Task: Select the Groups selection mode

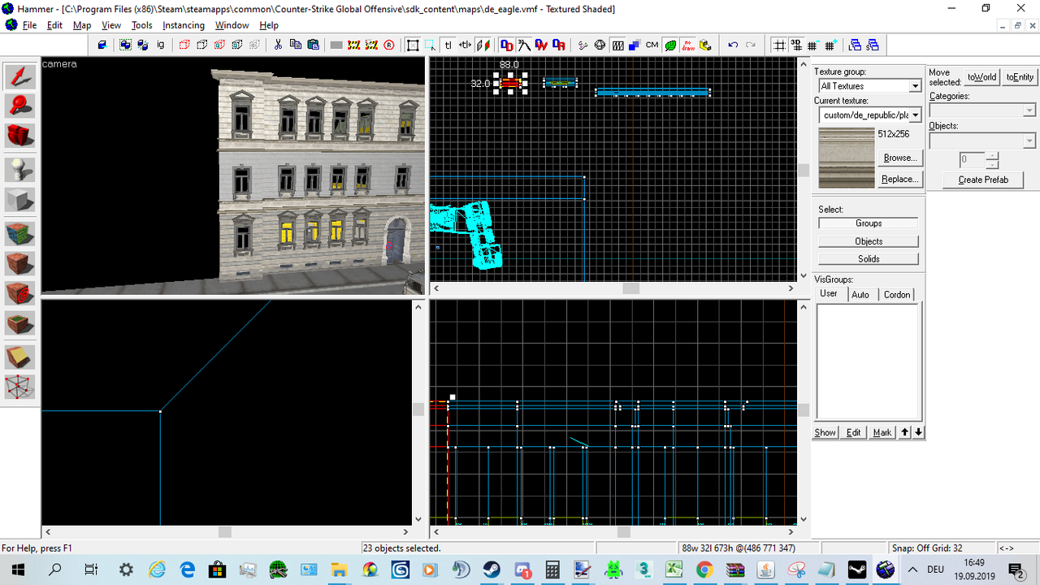Action: (x=869, y=223)
